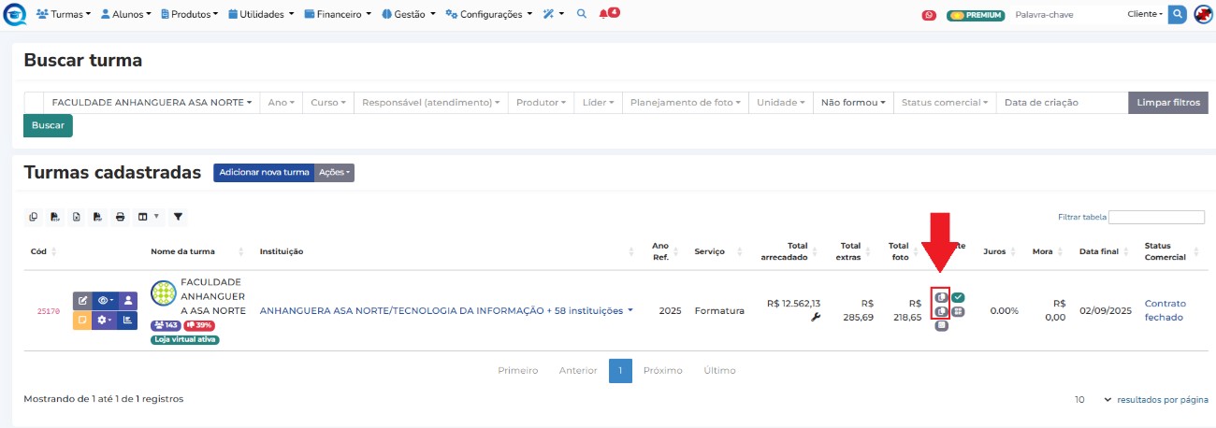Open the Turmas menu
Image resolution: width=1216 pixels, height=428 pixels.
pos(64,14)
